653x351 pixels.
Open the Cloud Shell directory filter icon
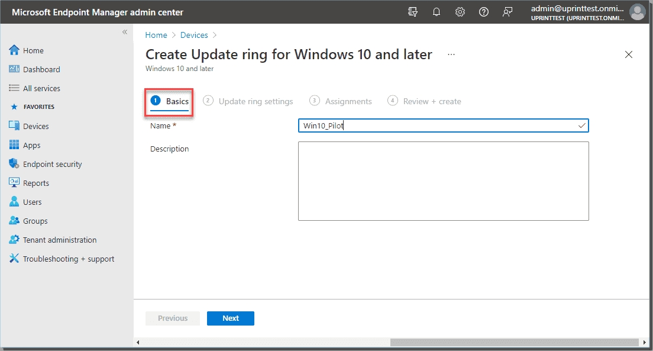click(413, 12)
